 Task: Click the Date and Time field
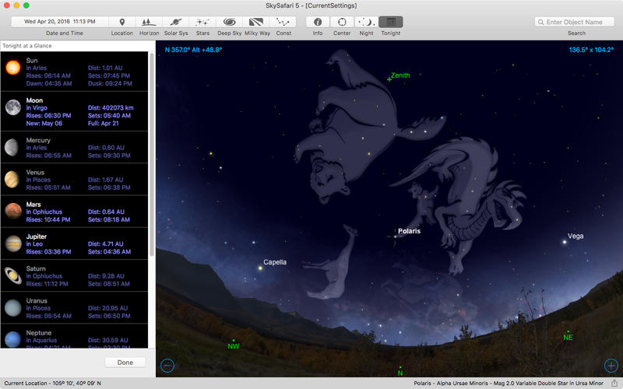click(60, 22)
